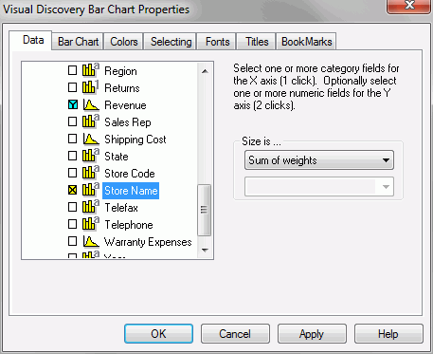Check the Telephone checkbox

point(73,224)
